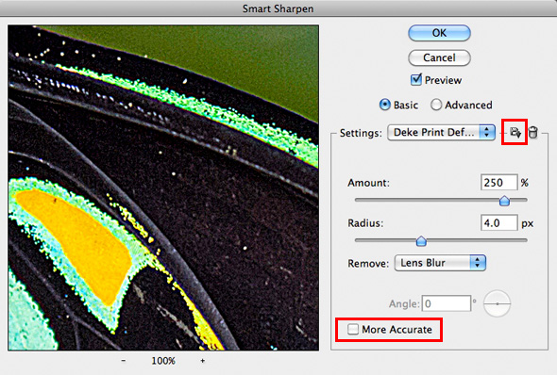Click the delete settings trash icon

click(532, 133)
